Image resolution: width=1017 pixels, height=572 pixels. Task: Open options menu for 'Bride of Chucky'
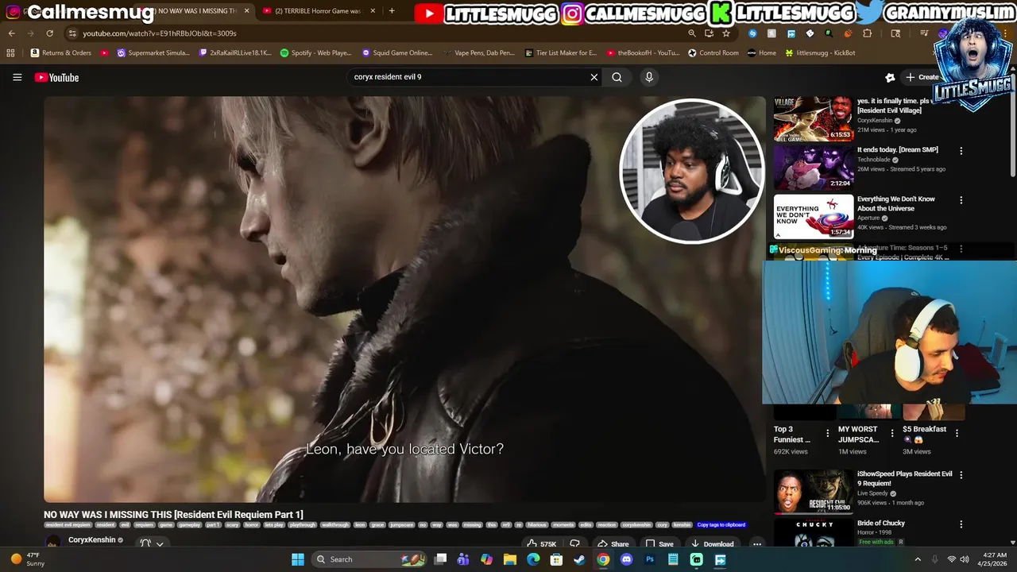(961, 524)
